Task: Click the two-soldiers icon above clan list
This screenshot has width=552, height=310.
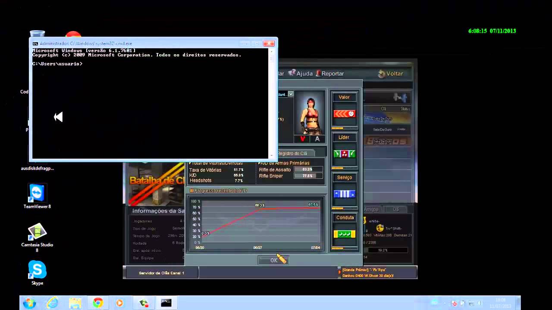Action: click(400, 98)
